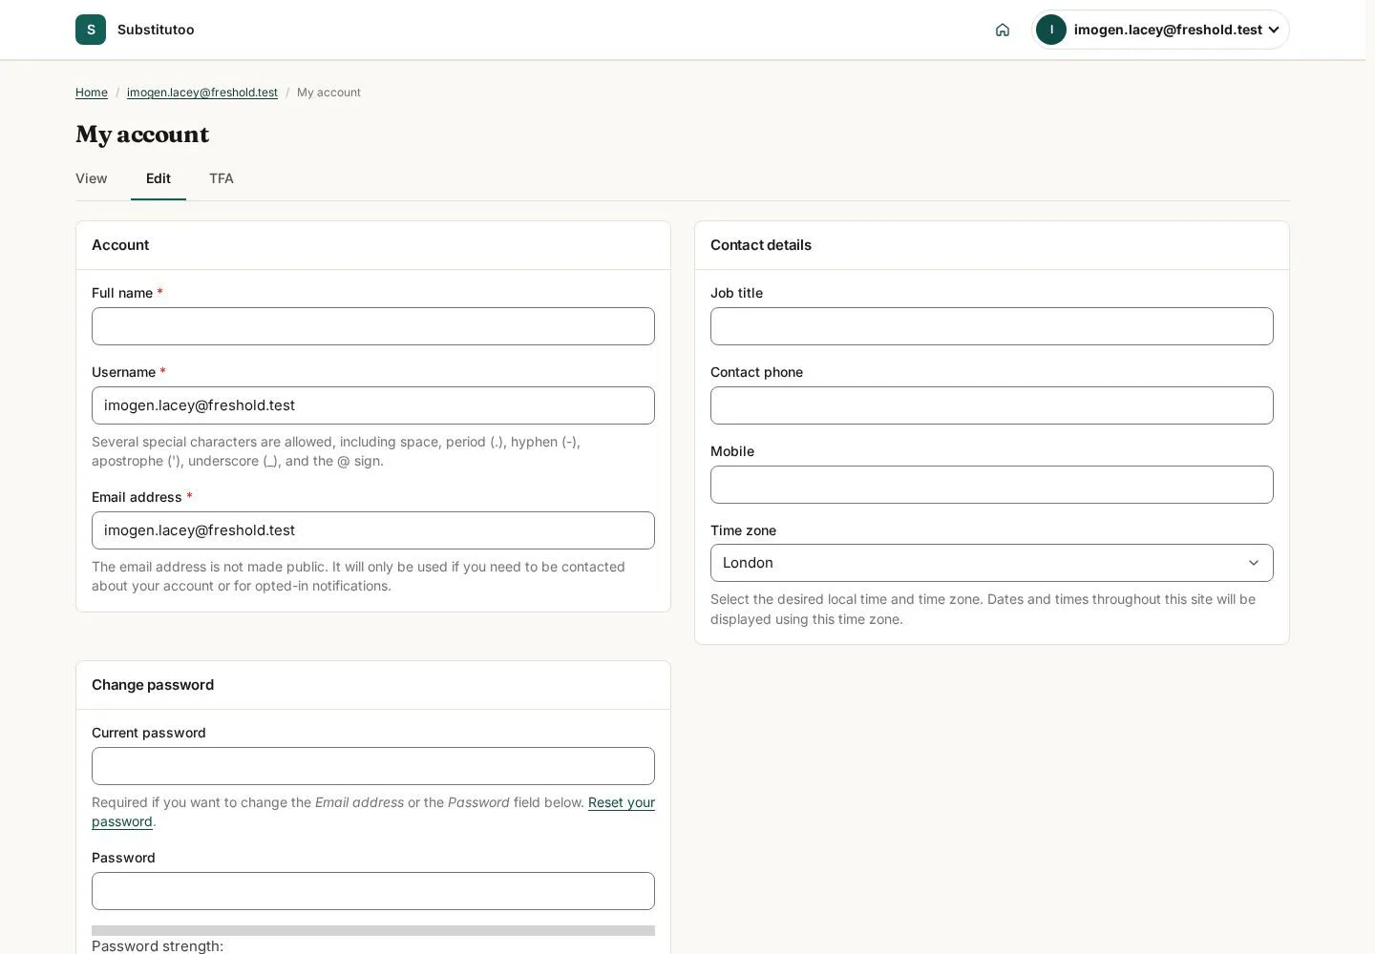1375x954 pixels.
Task: Click the password strength bar
Action: pos(373,930)
